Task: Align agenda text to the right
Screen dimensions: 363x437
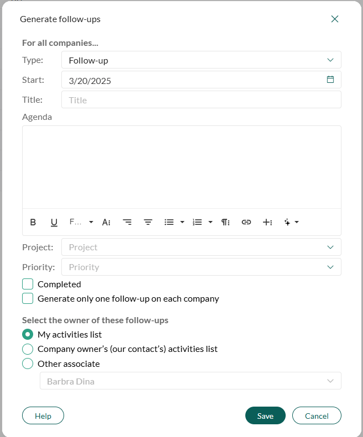Action: click(127, 222)
